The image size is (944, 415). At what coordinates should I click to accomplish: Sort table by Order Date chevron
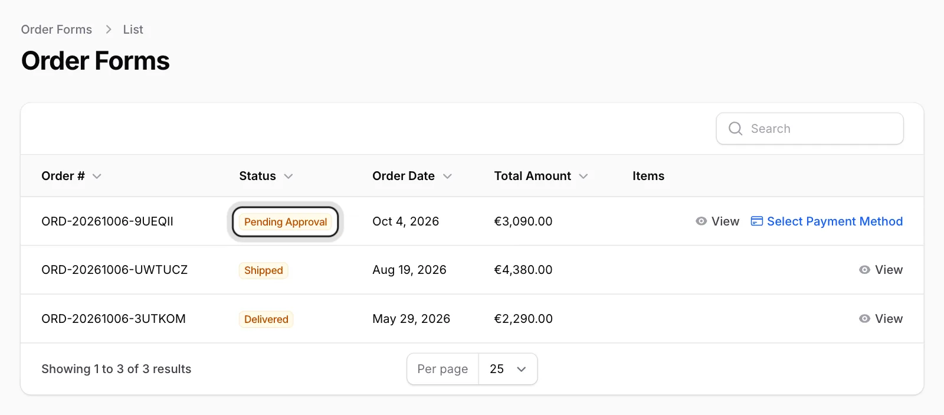(447, 177)
